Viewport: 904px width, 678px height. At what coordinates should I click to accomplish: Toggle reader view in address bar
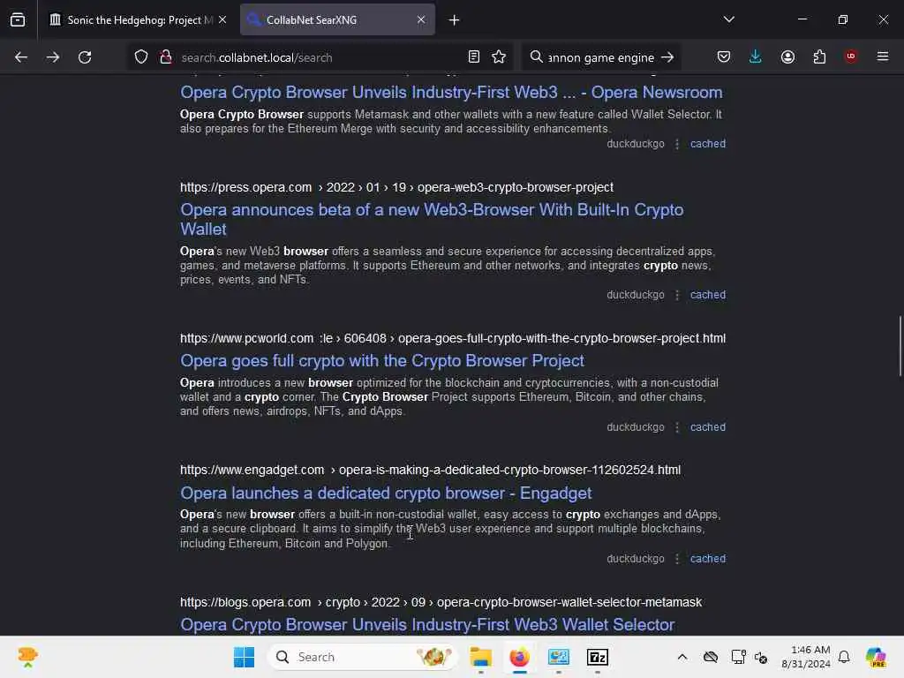[473, 56]
